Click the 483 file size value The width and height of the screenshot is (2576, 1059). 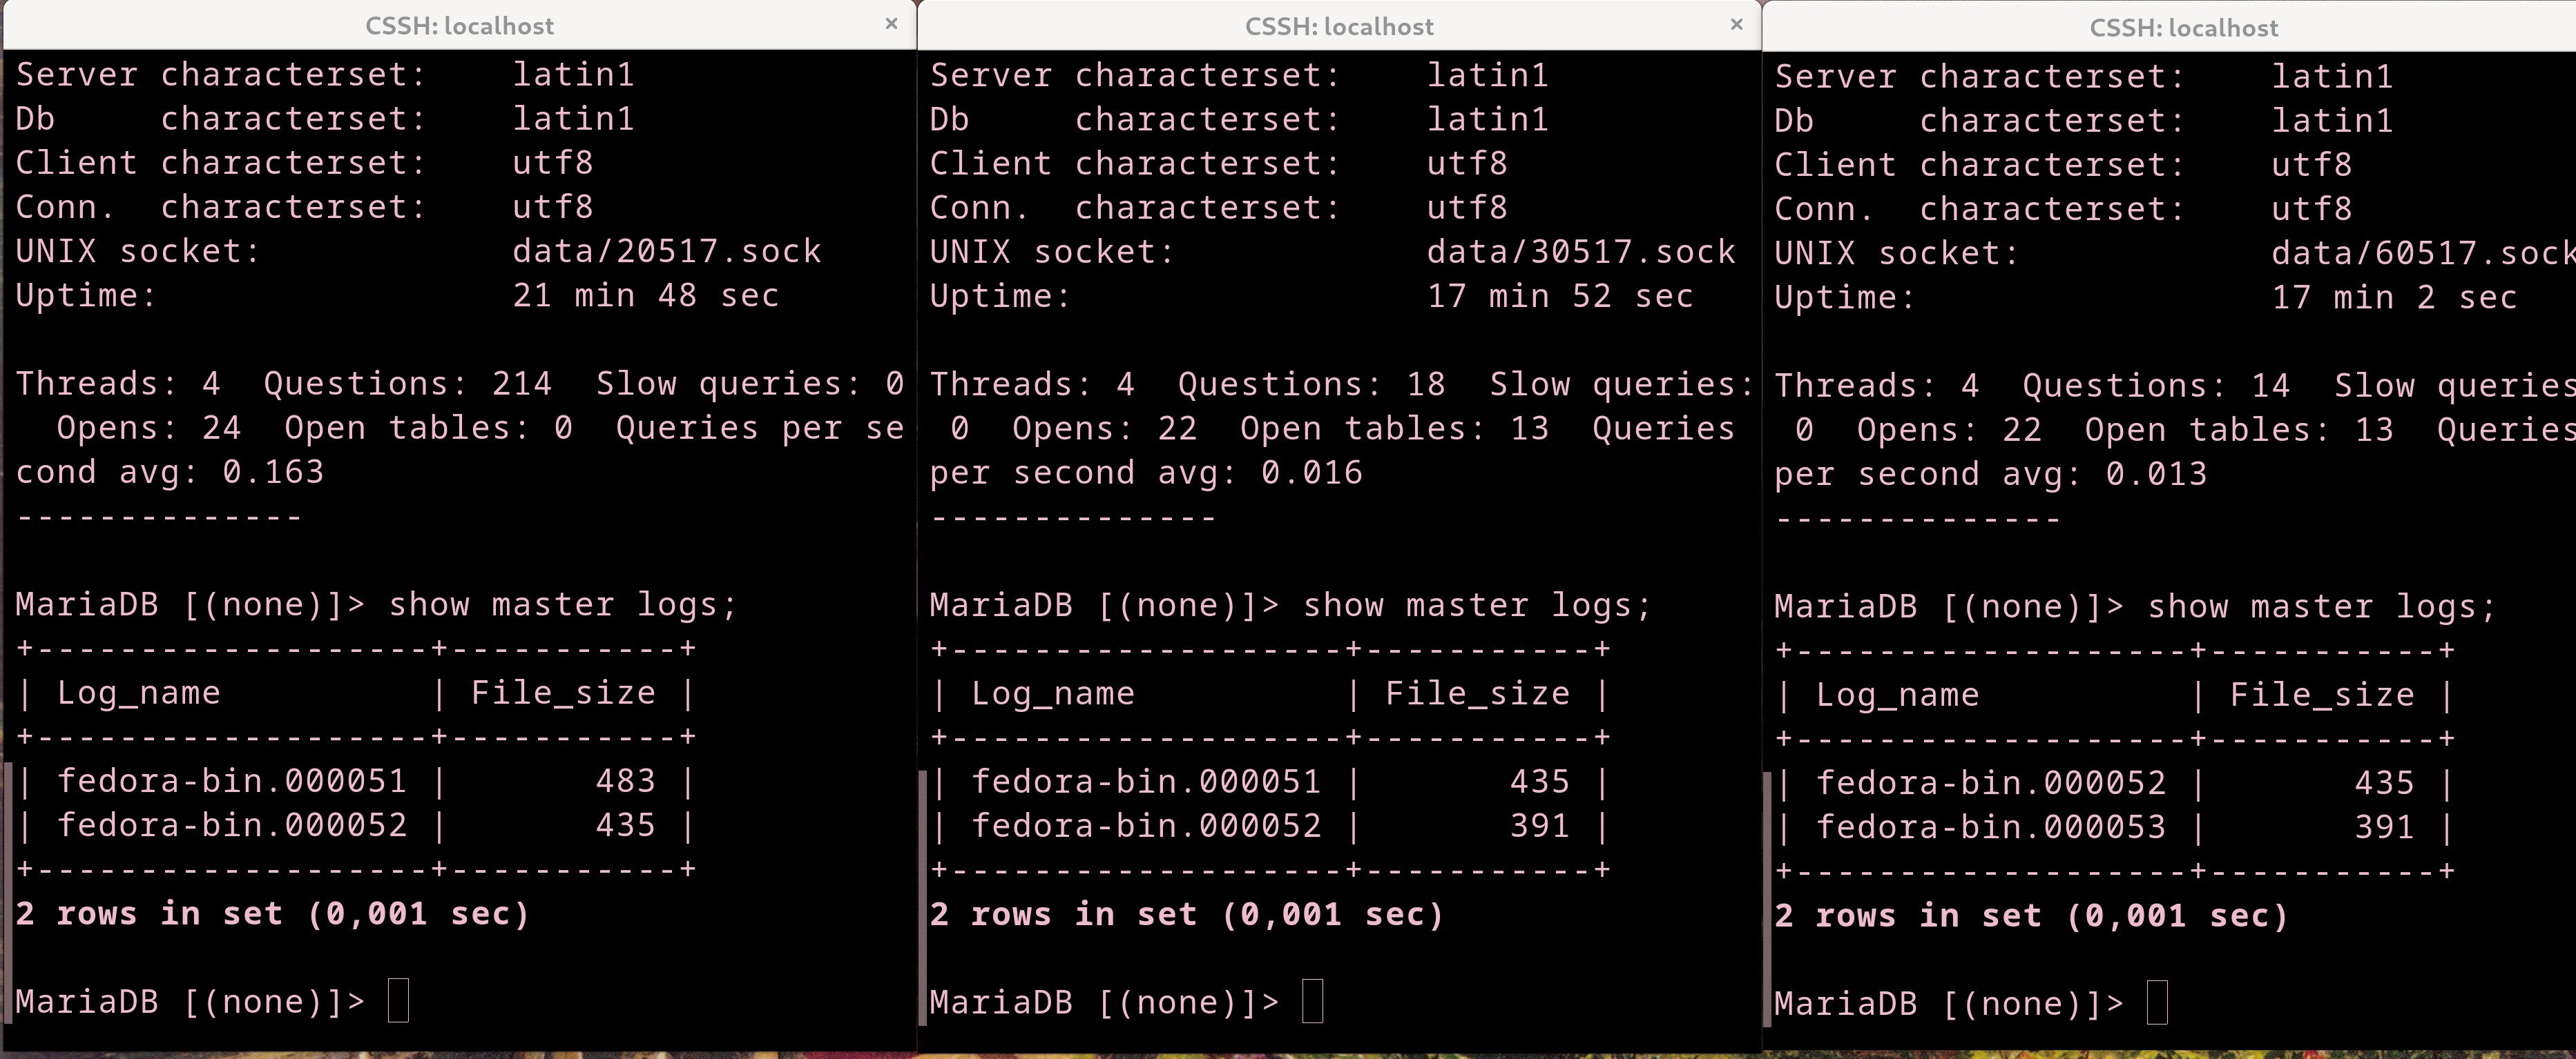pos(625,780)
